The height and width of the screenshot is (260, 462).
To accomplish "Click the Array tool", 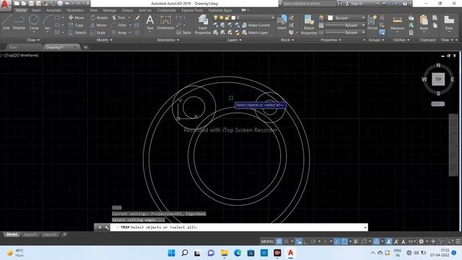I will click(x=119, y=32).
